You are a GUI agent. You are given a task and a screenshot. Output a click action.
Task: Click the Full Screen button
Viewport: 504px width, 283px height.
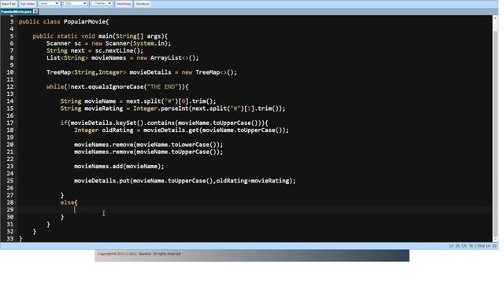(28, 4)
